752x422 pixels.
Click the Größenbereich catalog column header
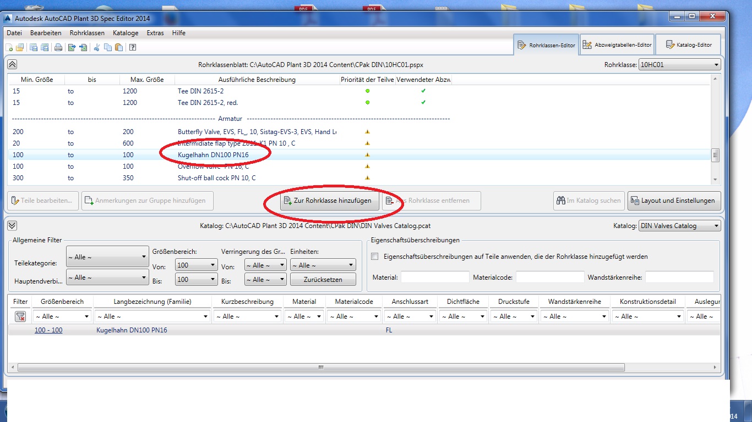pyautogui.click(x=62, y=302)
